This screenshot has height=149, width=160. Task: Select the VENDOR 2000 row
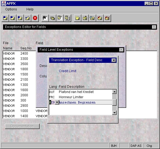(20, 95)
